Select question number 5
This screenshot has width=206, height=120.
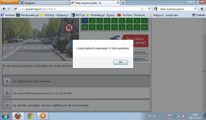pyautogui.click(x=115, y=20)
